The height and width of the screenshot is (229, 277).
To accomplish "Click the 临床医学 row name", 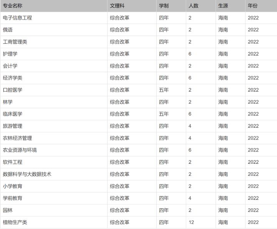I will [13, 114].
